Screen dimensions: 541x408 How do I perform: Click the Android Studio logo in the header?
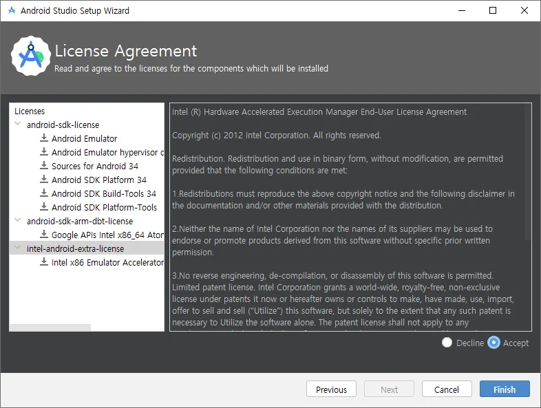click(31, 56)
